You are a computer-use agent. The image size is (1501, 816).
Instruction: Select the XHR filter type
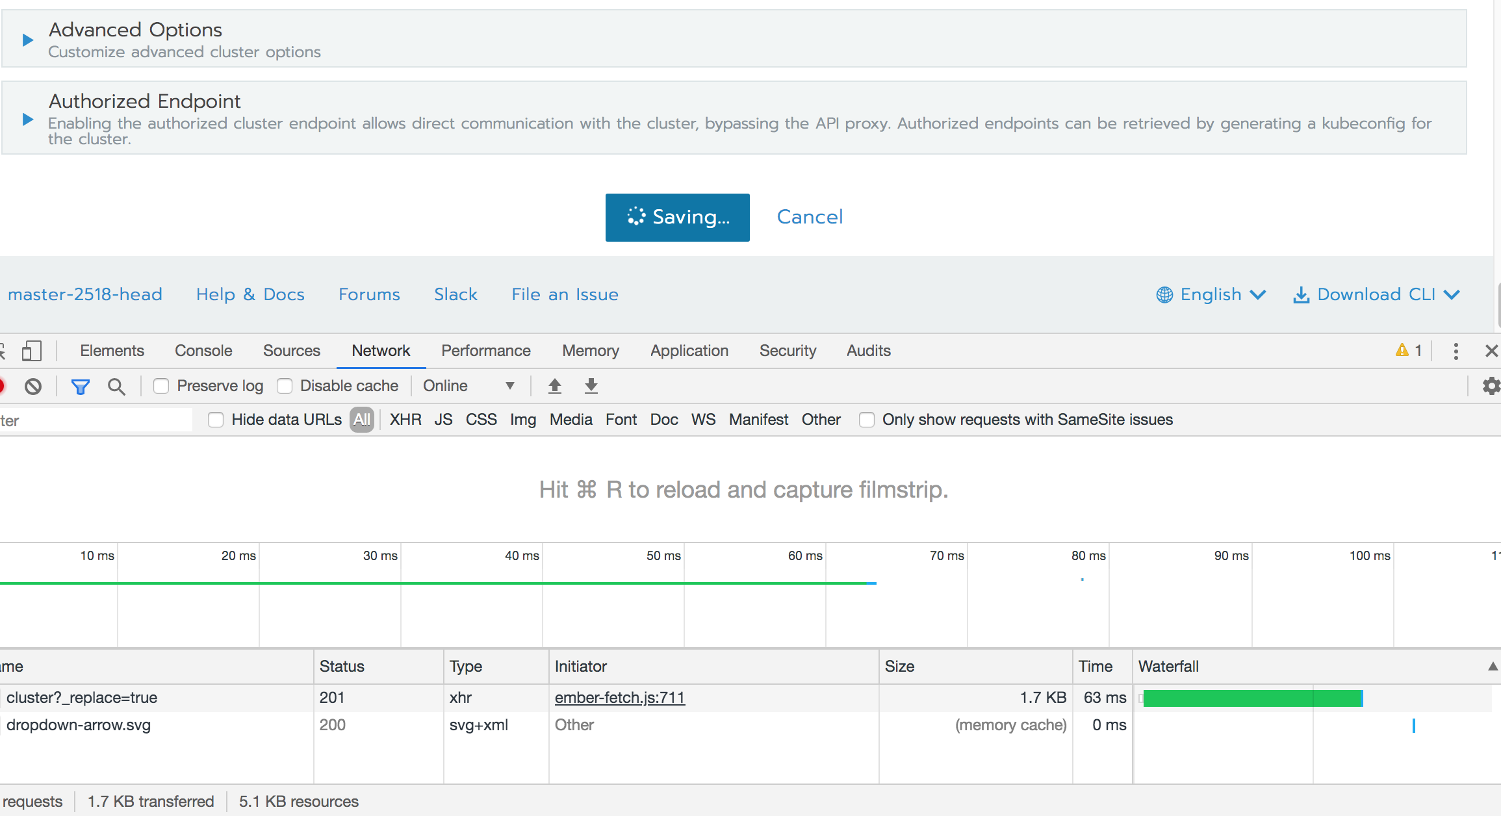tap(405, 420)
